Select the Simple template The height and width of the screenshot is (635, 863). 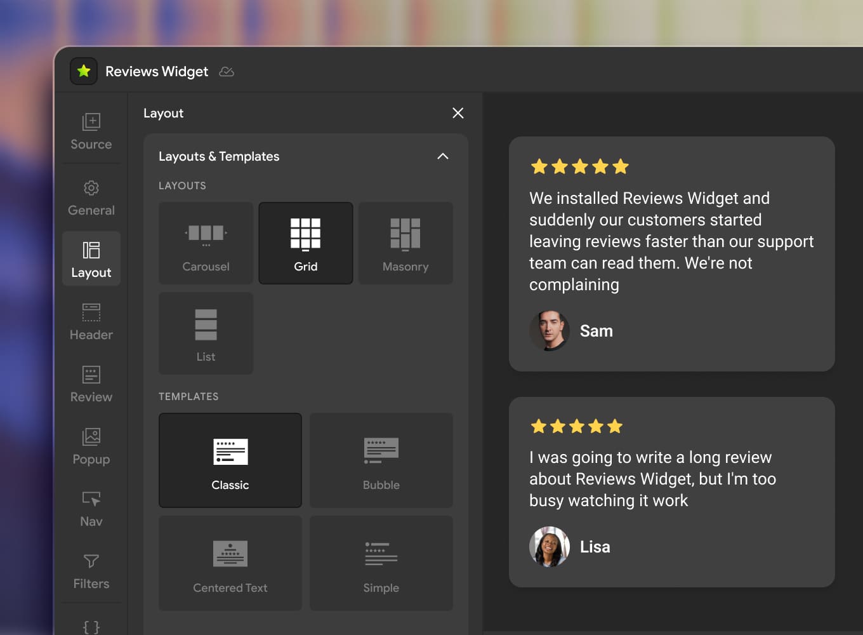pyautogui.click(x=381, y=563)
